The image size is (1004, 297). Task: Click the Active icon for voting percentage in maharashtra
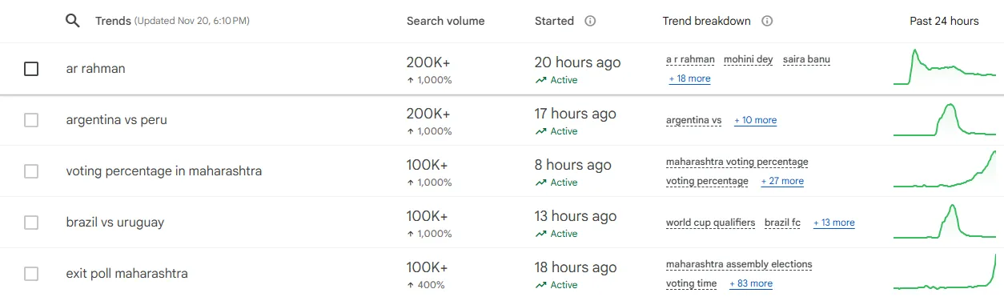[542, 183]
